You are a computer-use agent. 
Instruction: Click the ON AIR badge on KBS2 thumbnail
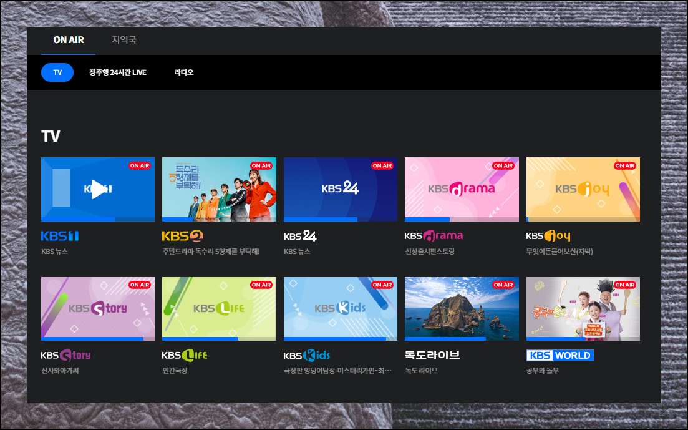pos(261,165)
